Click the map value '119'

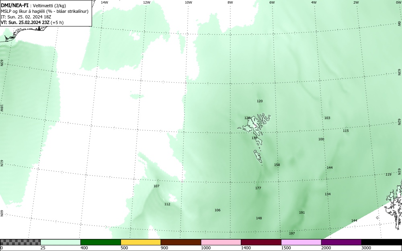tap(388, 174)
